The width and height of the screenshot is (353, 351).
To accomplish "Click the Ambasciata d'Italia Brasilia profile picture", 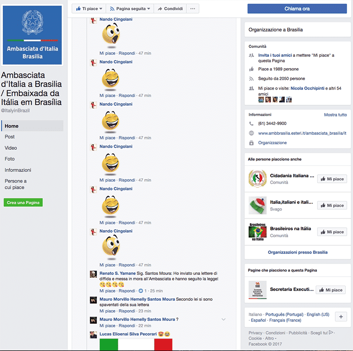I will [32, 35].
